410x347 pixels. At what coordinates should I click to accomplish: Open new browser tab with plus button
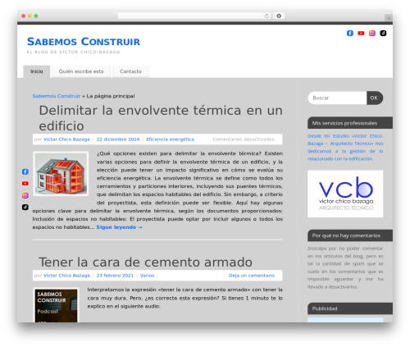tap(389, 18)
